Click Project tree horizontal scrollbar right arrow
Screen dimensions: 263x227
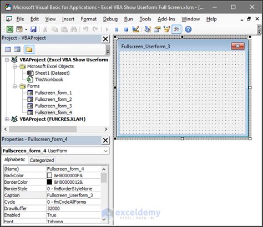pyautogui.click(x=106, y=129)
